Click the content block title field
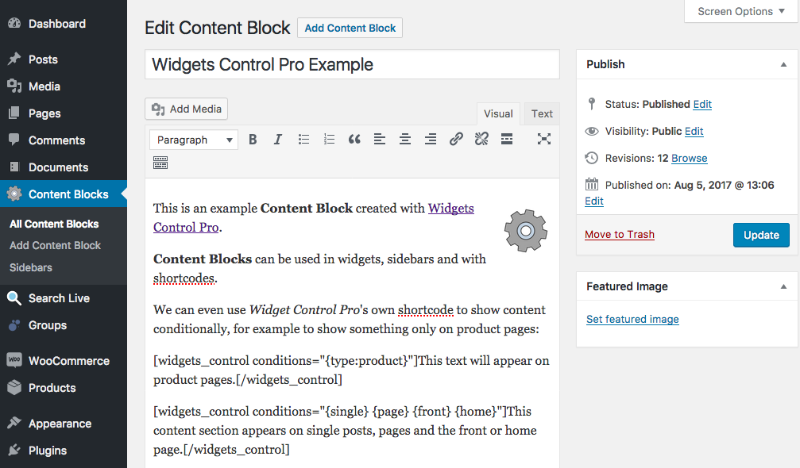This screenshot has height=468, width=800. [352, 65]
